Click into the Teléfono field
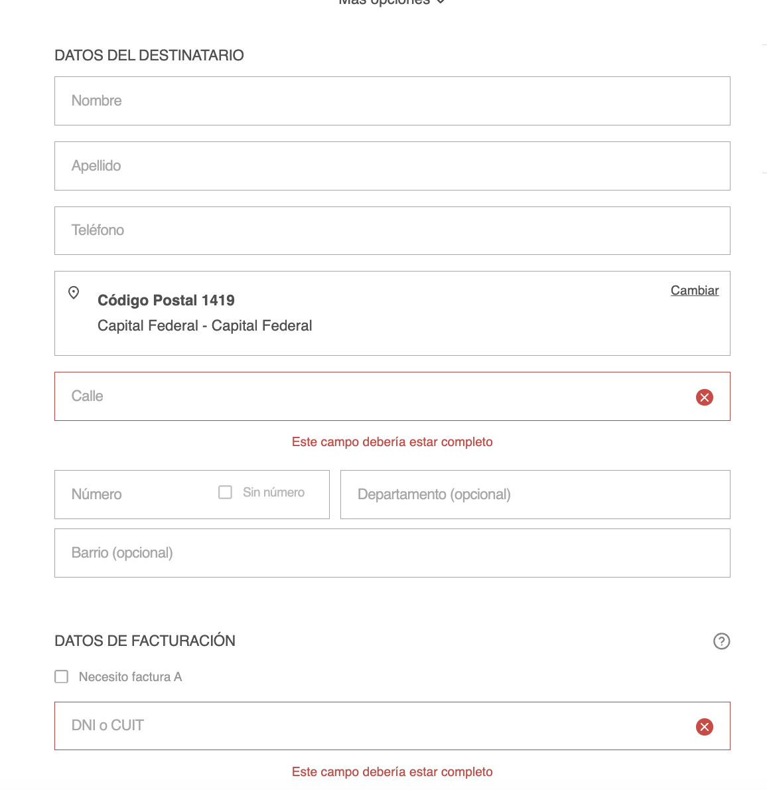Screen dimensions: 767x790 pyautogui.click(x=391, y=231)
